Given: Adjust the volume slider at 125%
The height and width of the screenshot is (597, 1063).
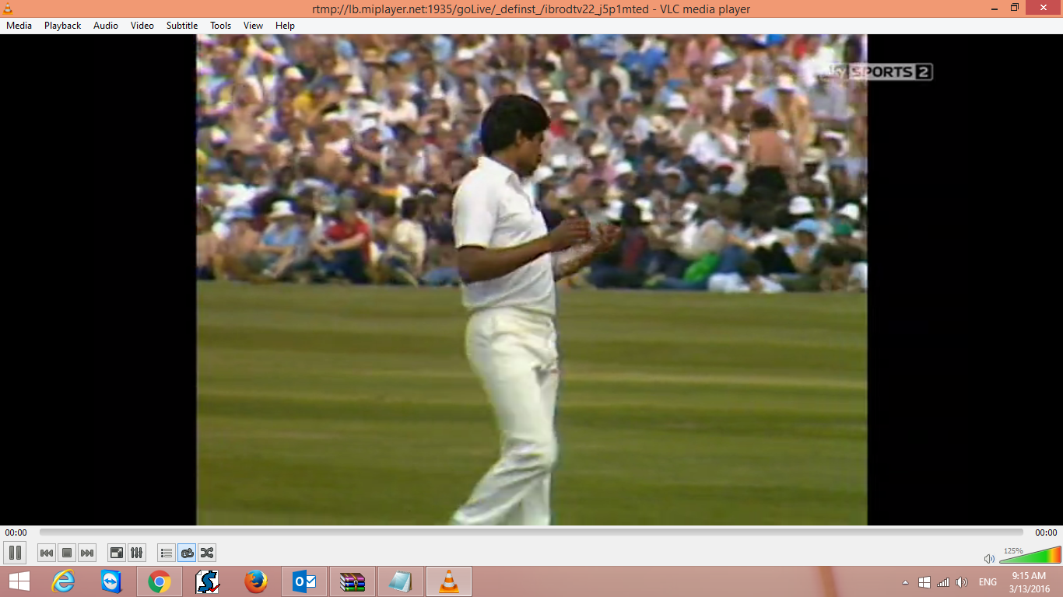Looking at the screenshot, I should (x=1030, y=554).
